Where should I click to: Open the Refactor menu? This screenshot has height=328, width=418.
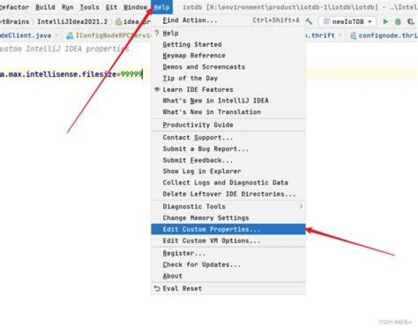tap(14, 7)
